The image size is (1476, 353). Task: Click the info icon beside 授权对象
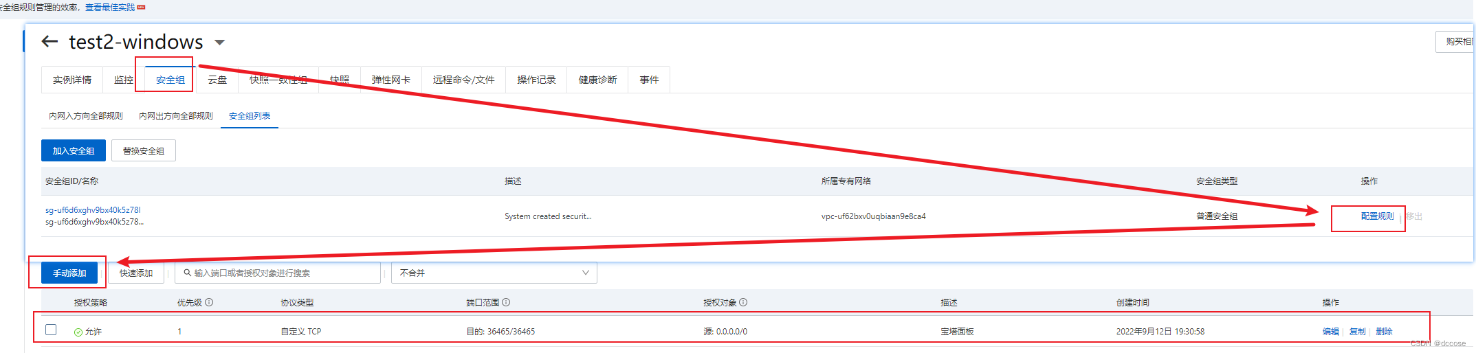(x=743, y=302)
